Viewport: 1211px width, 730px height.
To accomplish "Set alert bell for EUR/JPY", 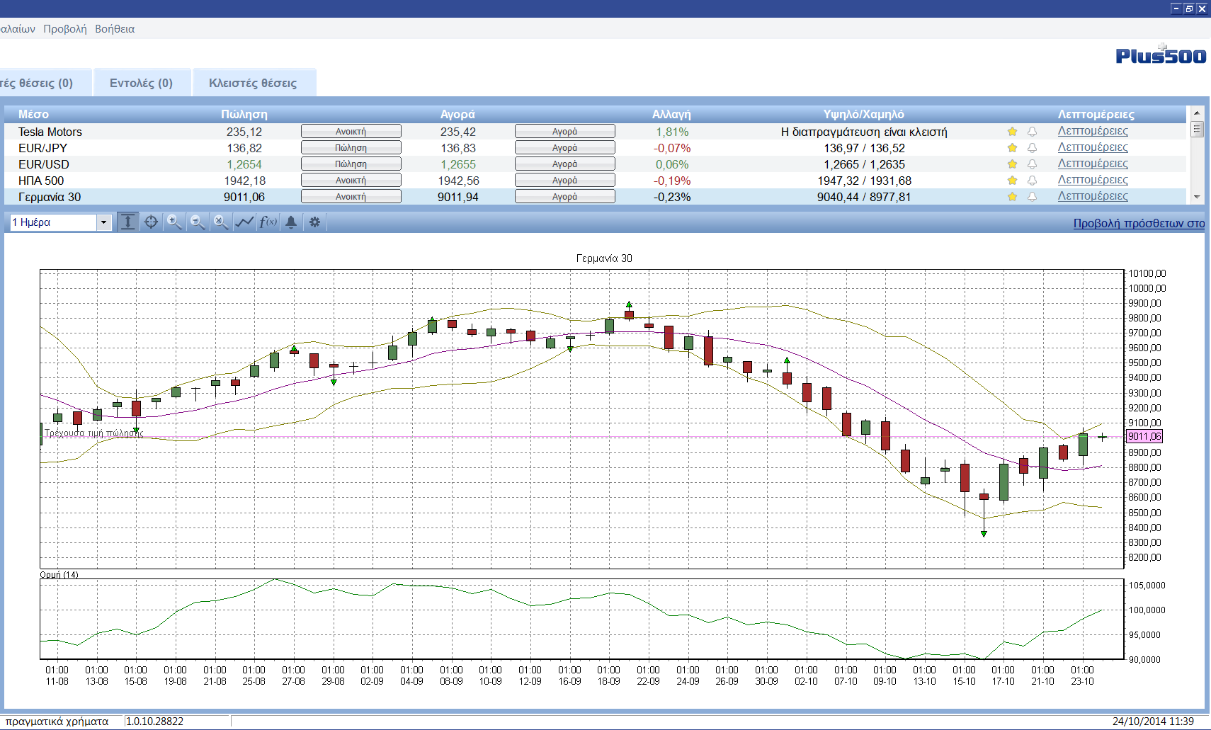I will [x=1032, y=148].
